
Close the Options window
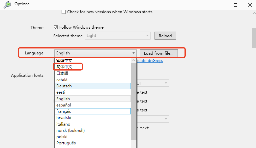pos(250,5)
